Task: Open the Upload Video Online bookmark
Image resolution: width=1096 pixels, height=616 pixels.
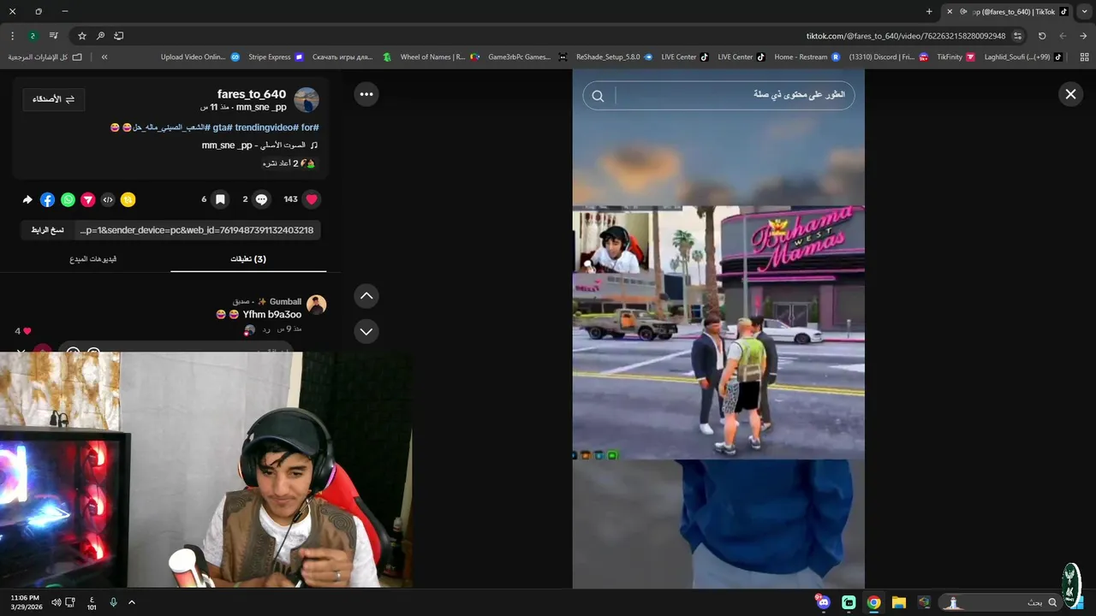Action: click(200, 57)
